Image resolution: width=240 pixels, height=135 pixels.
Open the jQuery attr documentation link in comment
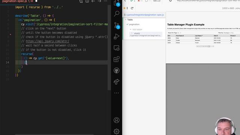(48, 41)
